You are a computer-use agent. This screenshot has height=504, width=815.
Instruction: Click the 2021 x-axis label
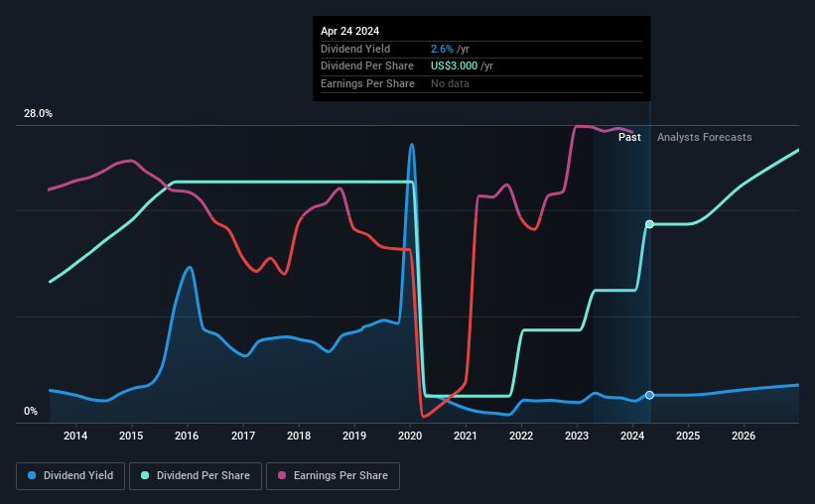[466, 436]
